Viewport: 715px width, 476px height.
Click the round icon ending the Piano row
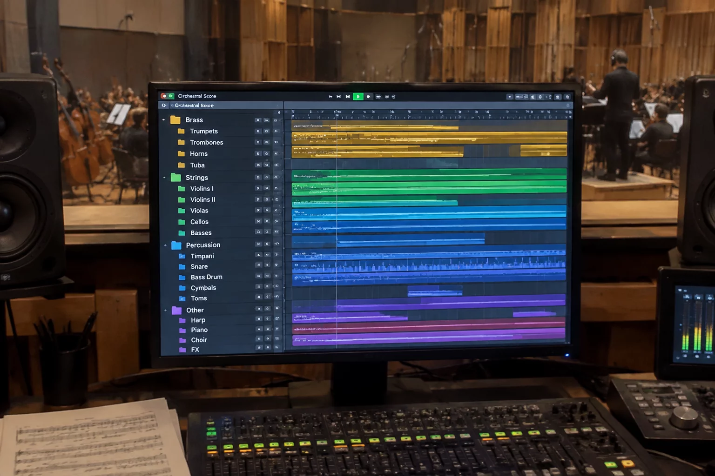tap(277, 329)
